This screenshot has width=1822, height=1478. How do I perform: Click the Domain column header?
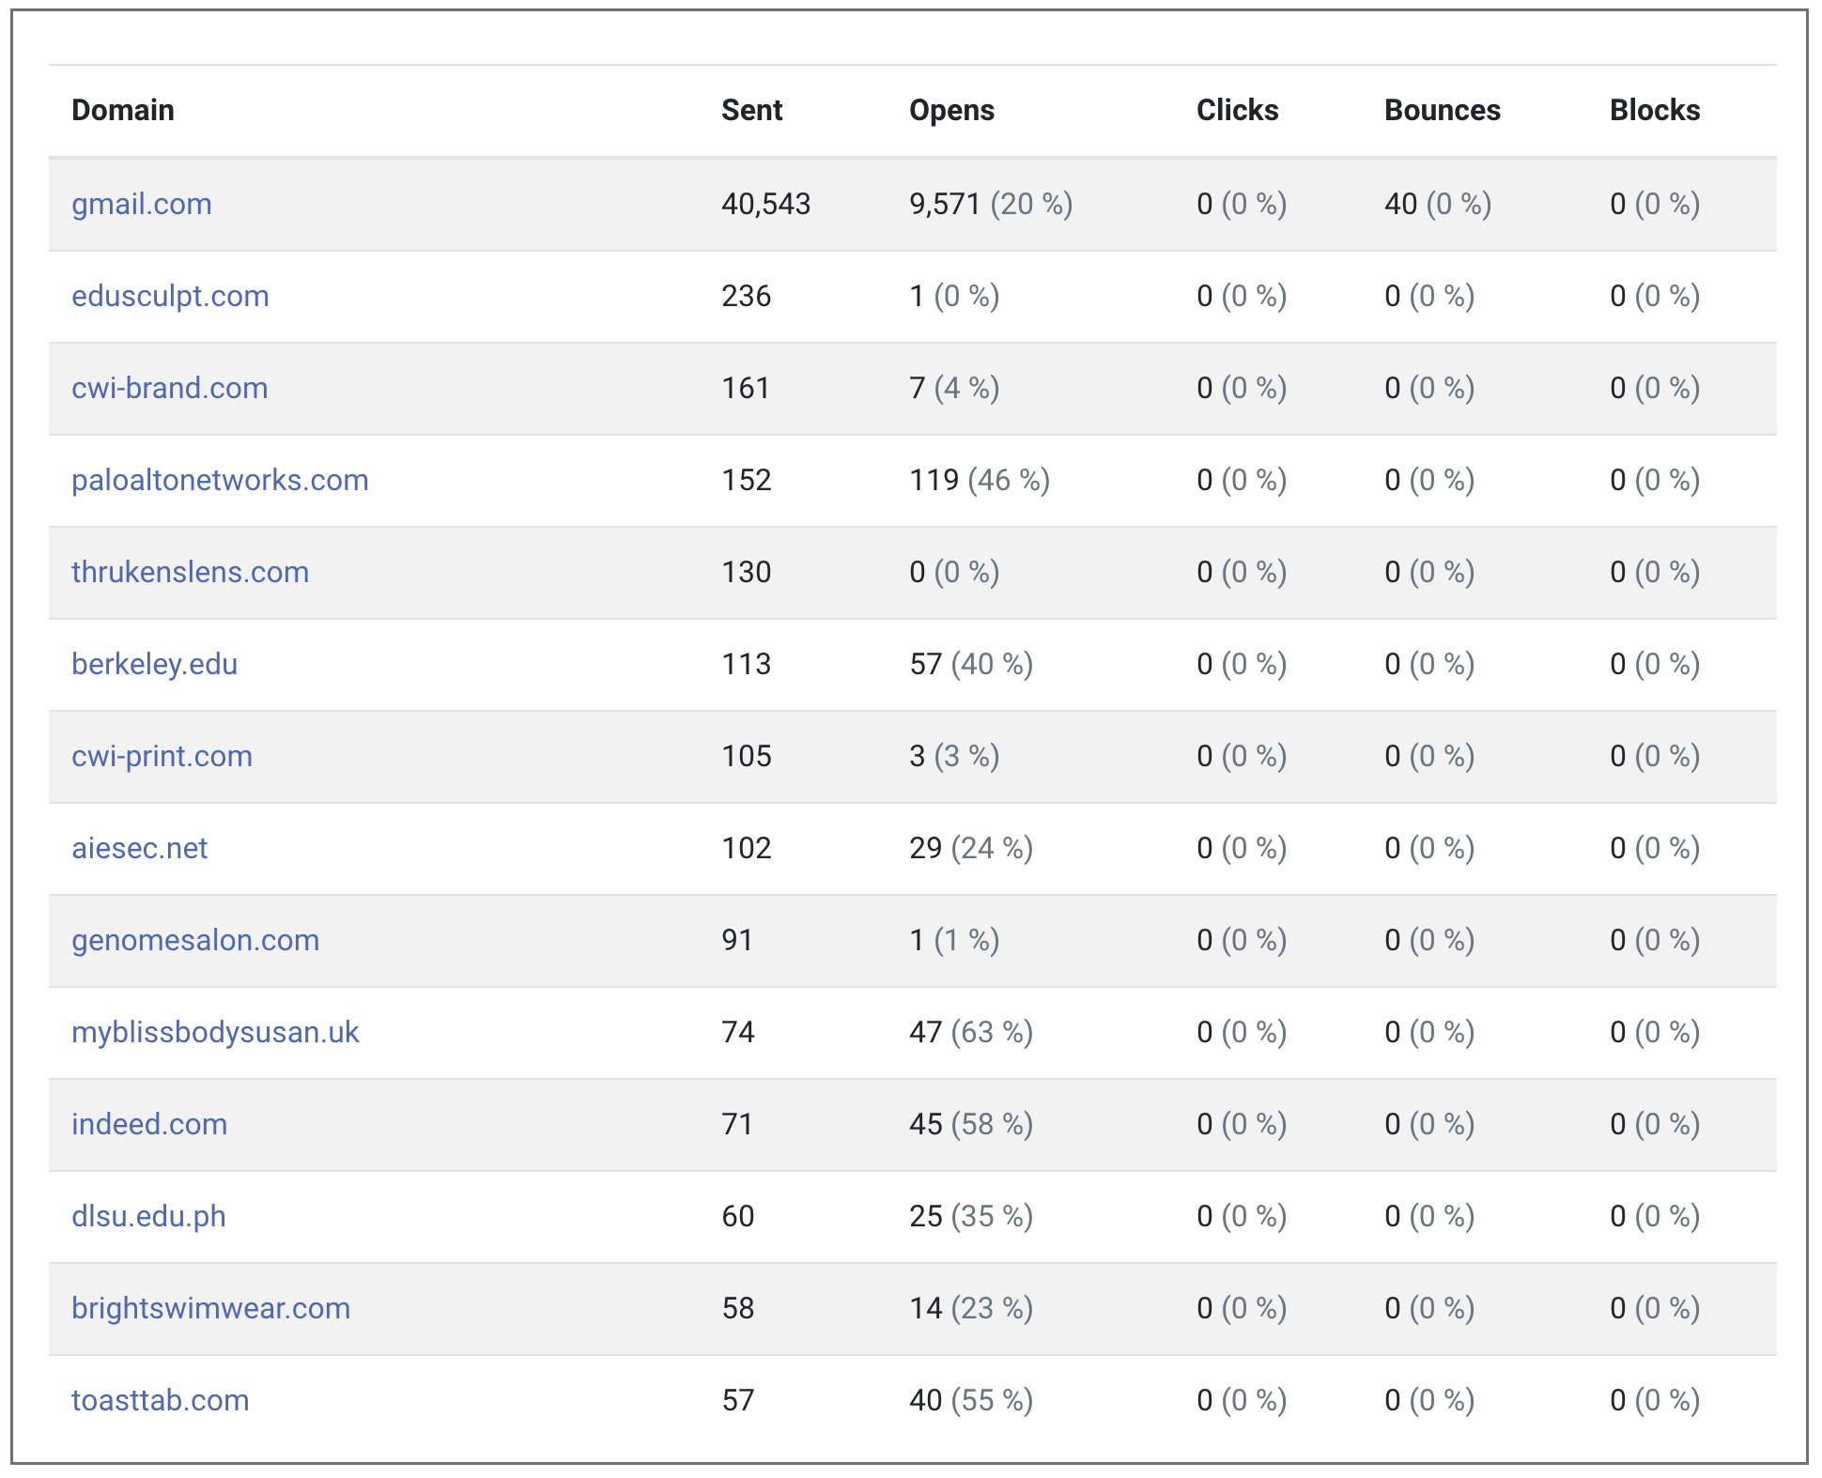click(x=123, y=110)
